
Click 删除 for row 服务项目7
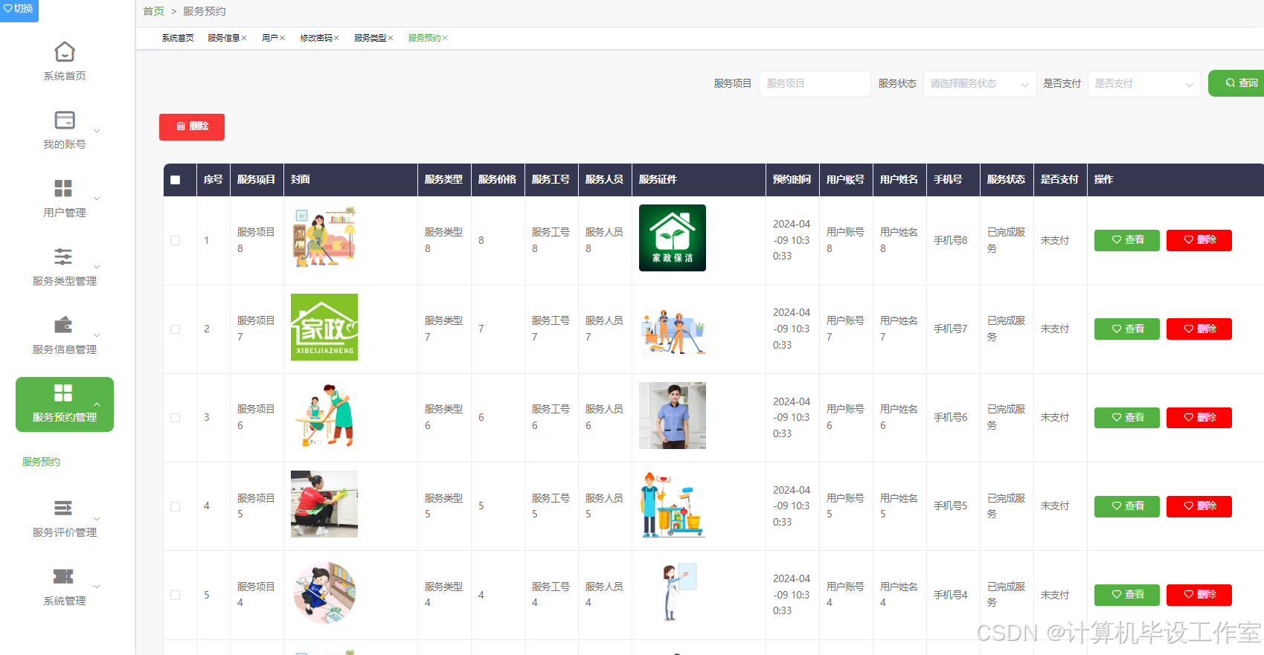(x=1199, y=329)
